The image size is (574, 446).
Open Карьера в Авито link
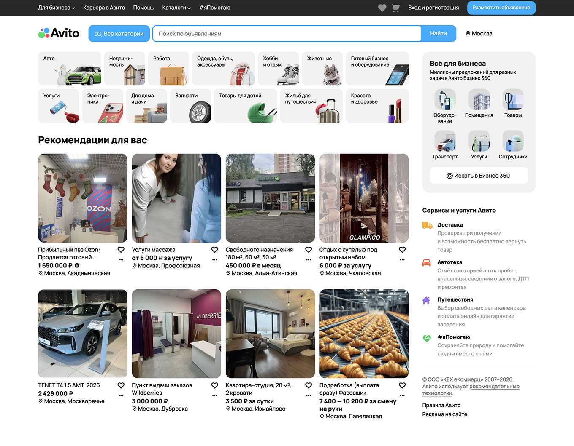[104, 8]
